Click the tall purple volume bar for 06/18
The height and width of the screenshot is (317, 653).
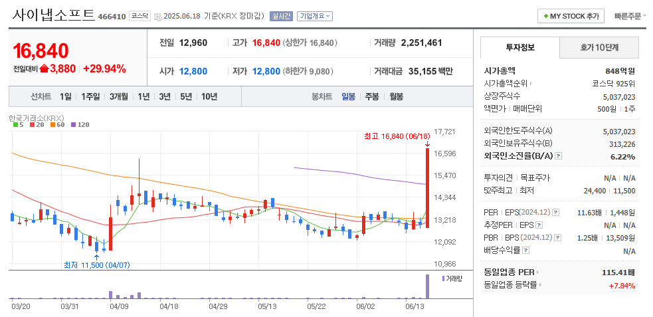[x=427, y=286]
